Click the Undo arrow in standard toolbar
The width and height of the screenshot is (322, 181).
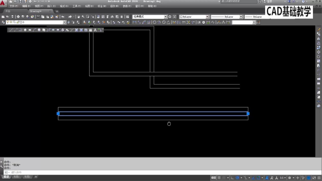(x=63, y=17)
